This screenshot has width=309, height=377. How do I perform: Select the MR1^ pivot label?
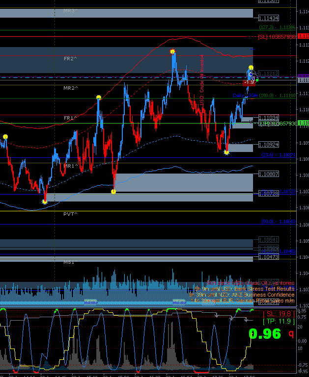(x=71, y=166)
